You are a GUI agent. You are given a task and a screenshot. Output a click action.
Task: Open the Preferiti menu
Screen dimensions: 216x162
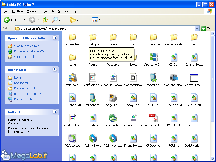[x=49, y=11]
